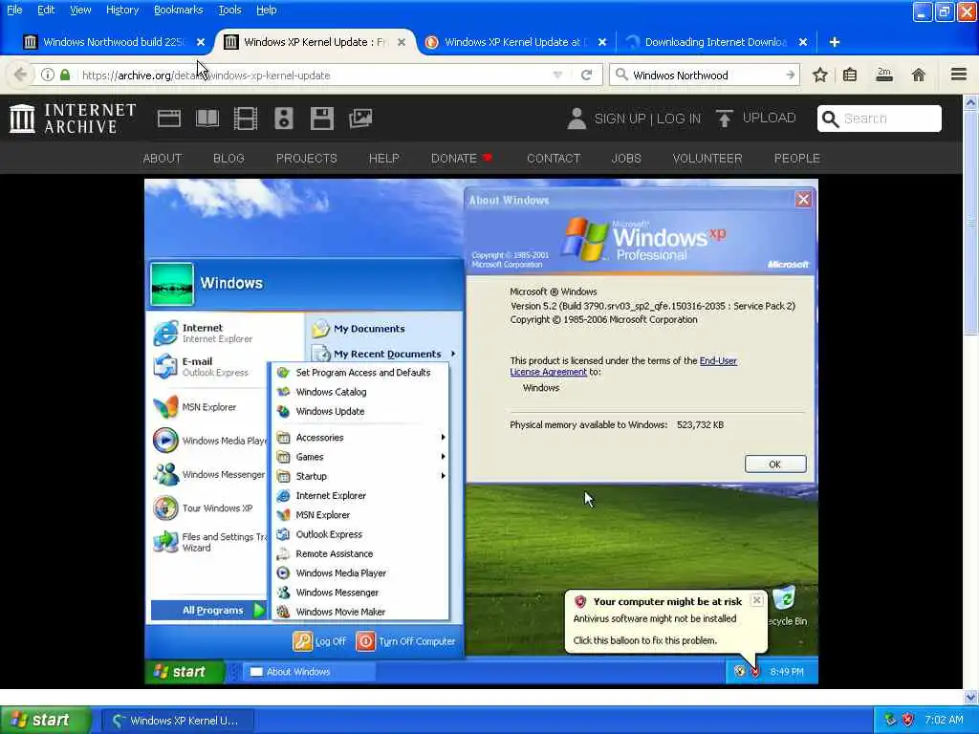
Task: Click the SIGN UP link
Action: (x=620, y=119)
